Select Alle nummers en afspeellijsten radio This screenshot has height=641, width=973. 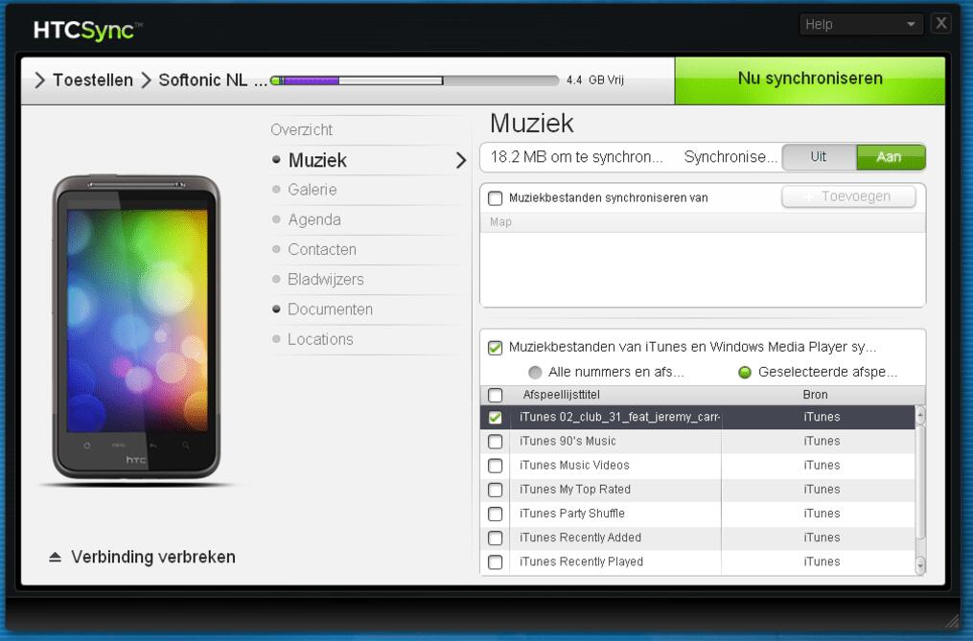pyautogui.click(x=534, y=373)
